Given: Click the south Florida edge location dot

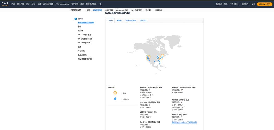Looking at the screenshot, I should point(160,63).
